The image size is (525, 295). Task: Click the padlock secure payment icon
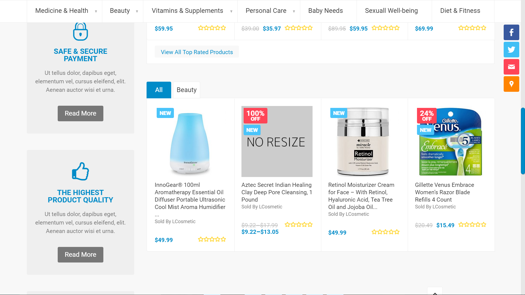point(80,32)
